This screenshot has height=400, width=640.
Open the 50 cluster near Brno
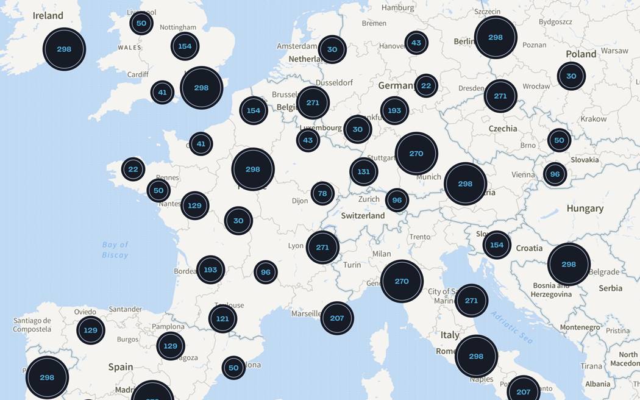point(559,140)
